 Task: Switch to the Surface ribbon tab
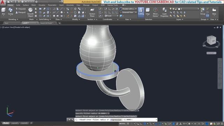point(26,5)
